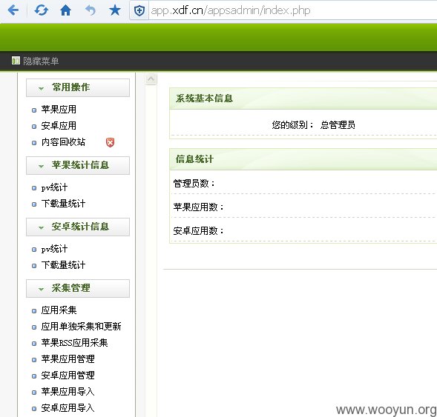Click bullet icon beside 苹果RSS应用采集
Image resolution: width=437 pixels, height=417 pixels.
pos(34,344)
